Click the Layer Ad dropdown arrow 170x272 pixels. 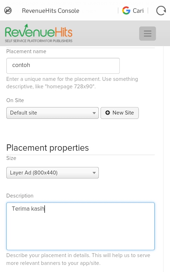coord(94,173)
